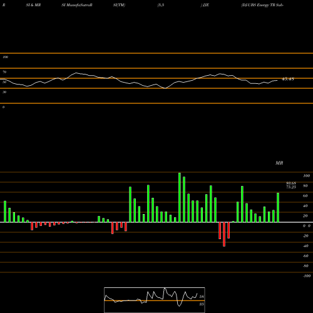The height and width of the screenshot is (313, 313).
Task: Click the RSI axis label 100
Action: (x=5, y=57)
